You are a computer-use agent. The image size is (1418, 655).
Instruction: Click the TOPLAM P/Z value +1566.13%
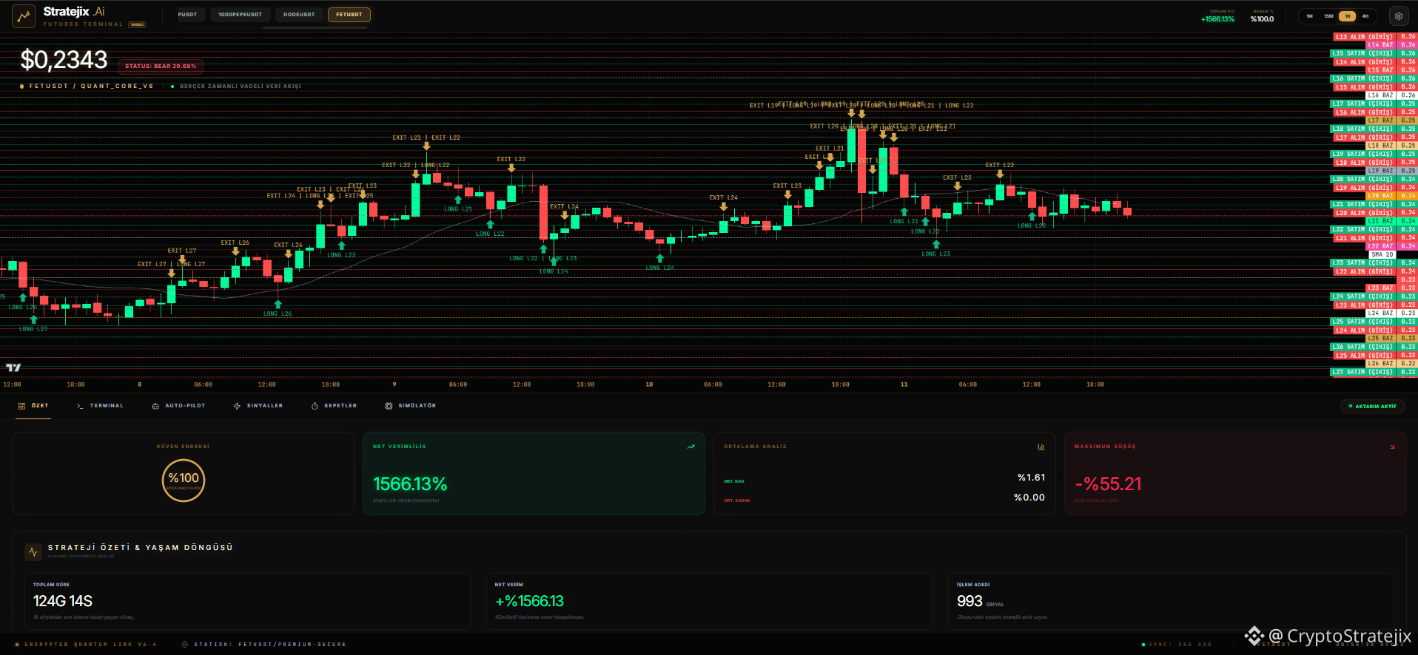1217,19
